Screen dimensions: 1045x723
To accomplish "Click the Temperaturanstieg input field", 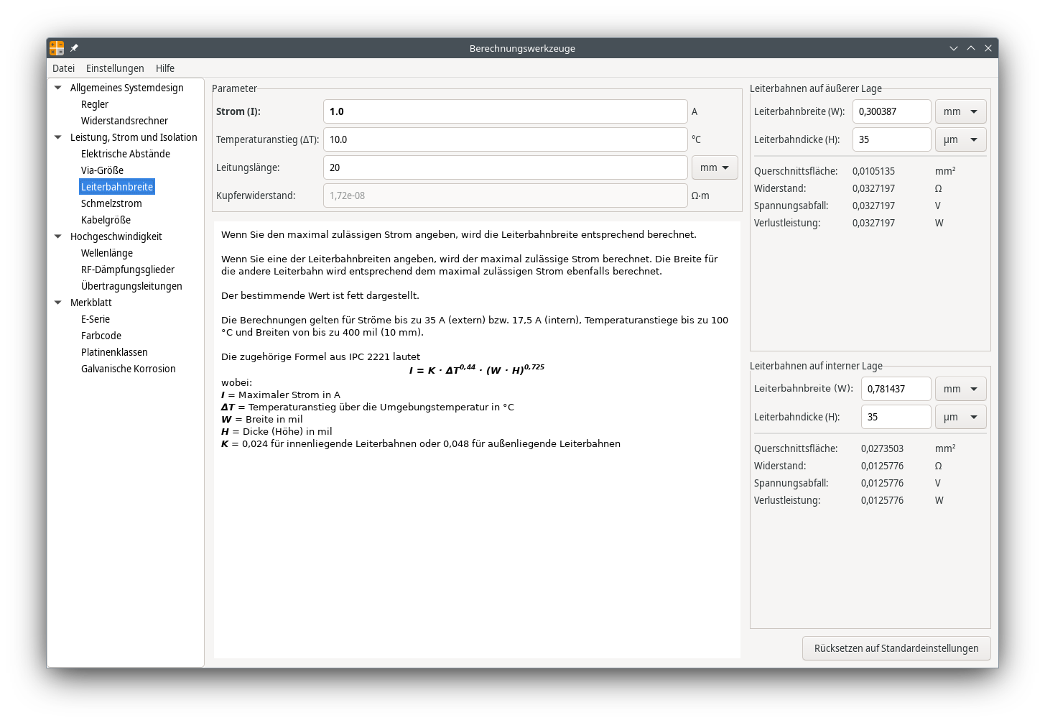I will pyautogui.click(x=505, y=139).
